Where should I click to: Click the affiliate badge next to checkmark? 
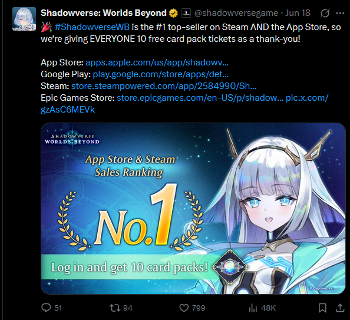pyautogui.click(x=186, y=13)
